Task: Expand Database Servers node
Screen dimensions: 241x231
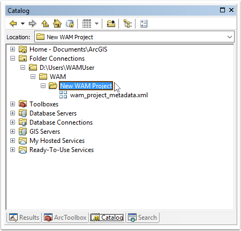Action: coord(12,113)
